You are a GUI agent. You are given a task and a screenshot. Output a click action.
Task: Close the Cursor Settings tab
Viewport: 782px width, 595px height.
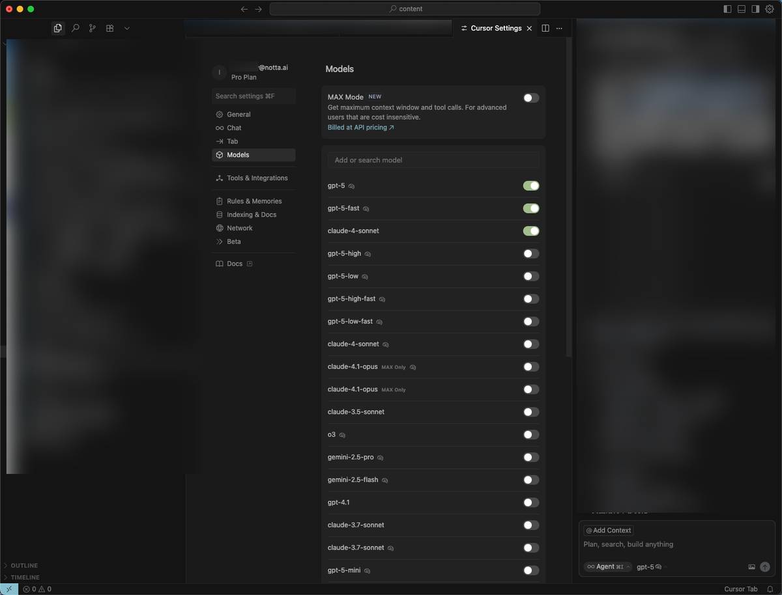click(529, 28)
